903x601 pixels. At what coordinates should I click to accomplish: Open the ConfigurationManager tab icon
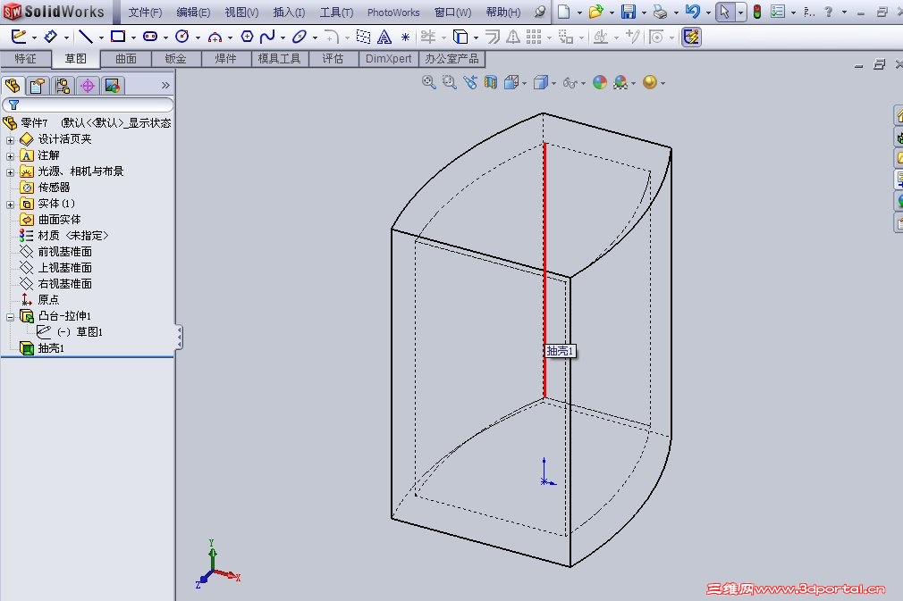click(63, 87)
